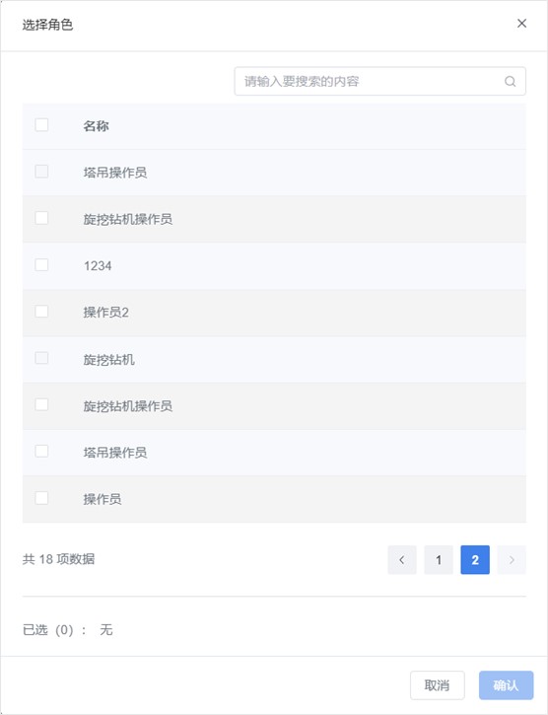Check the first 旋挖钻机操作员 checkbox

point(41,218)
